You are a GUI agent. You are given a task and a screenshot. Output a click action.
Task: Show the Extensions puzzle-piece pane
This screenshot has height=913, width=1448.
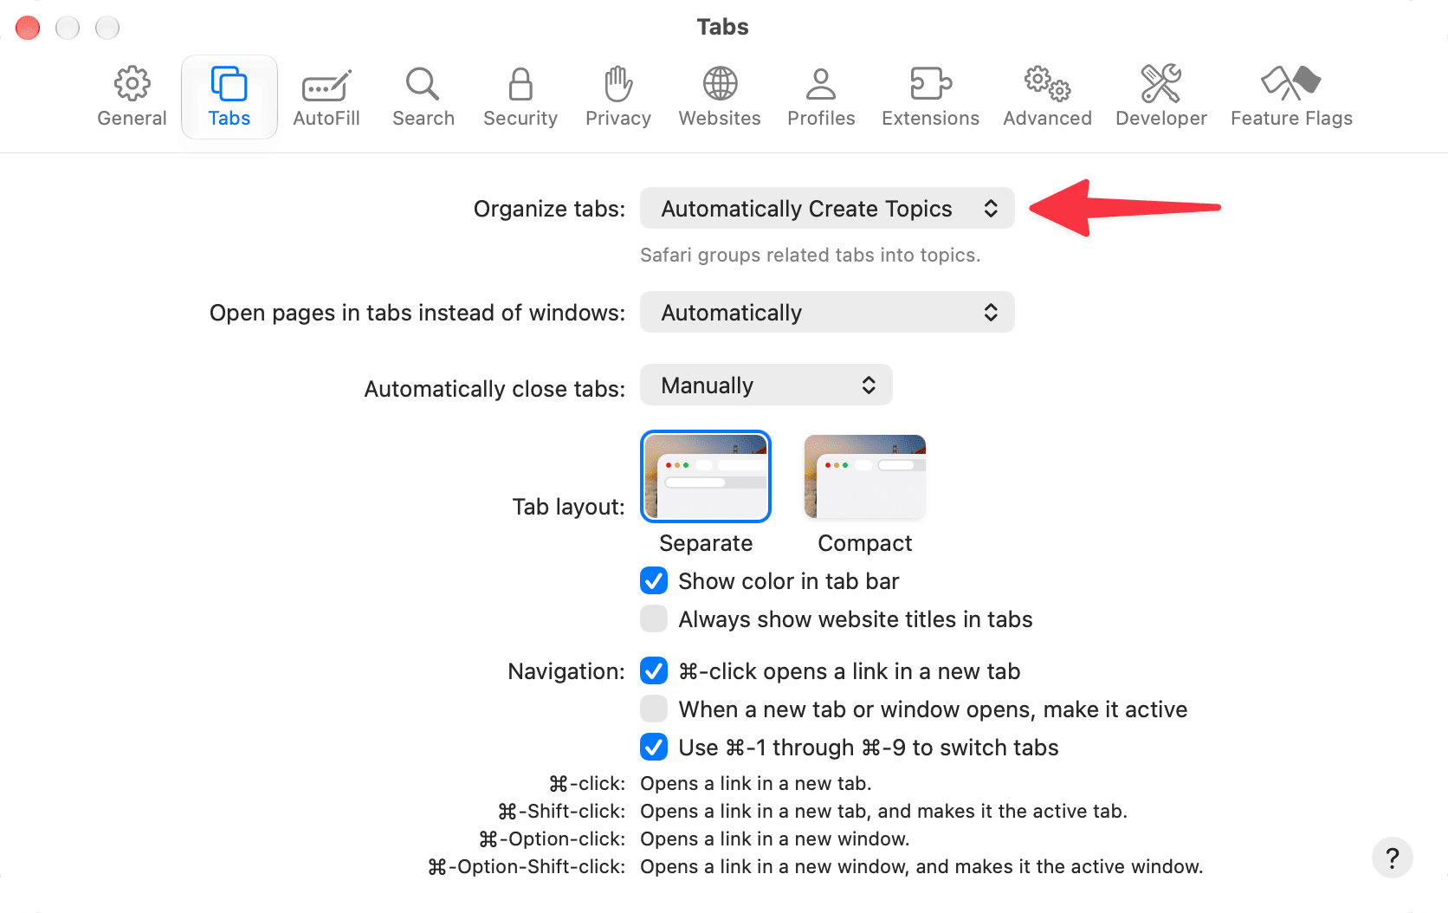931,97
